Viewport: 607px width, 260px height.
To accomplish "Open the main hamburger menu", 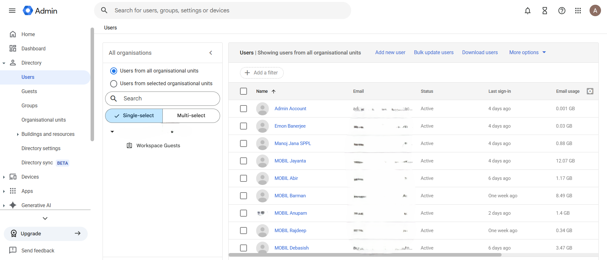I will pos(12,10).
